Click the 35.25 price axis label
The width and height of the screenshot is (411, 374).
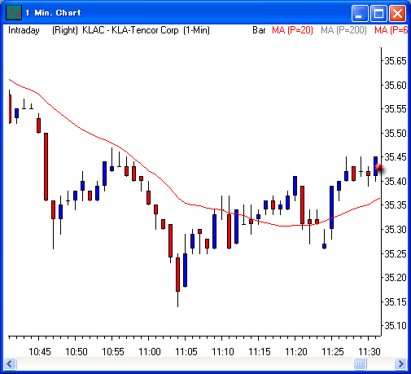click(x=396, y=254)
